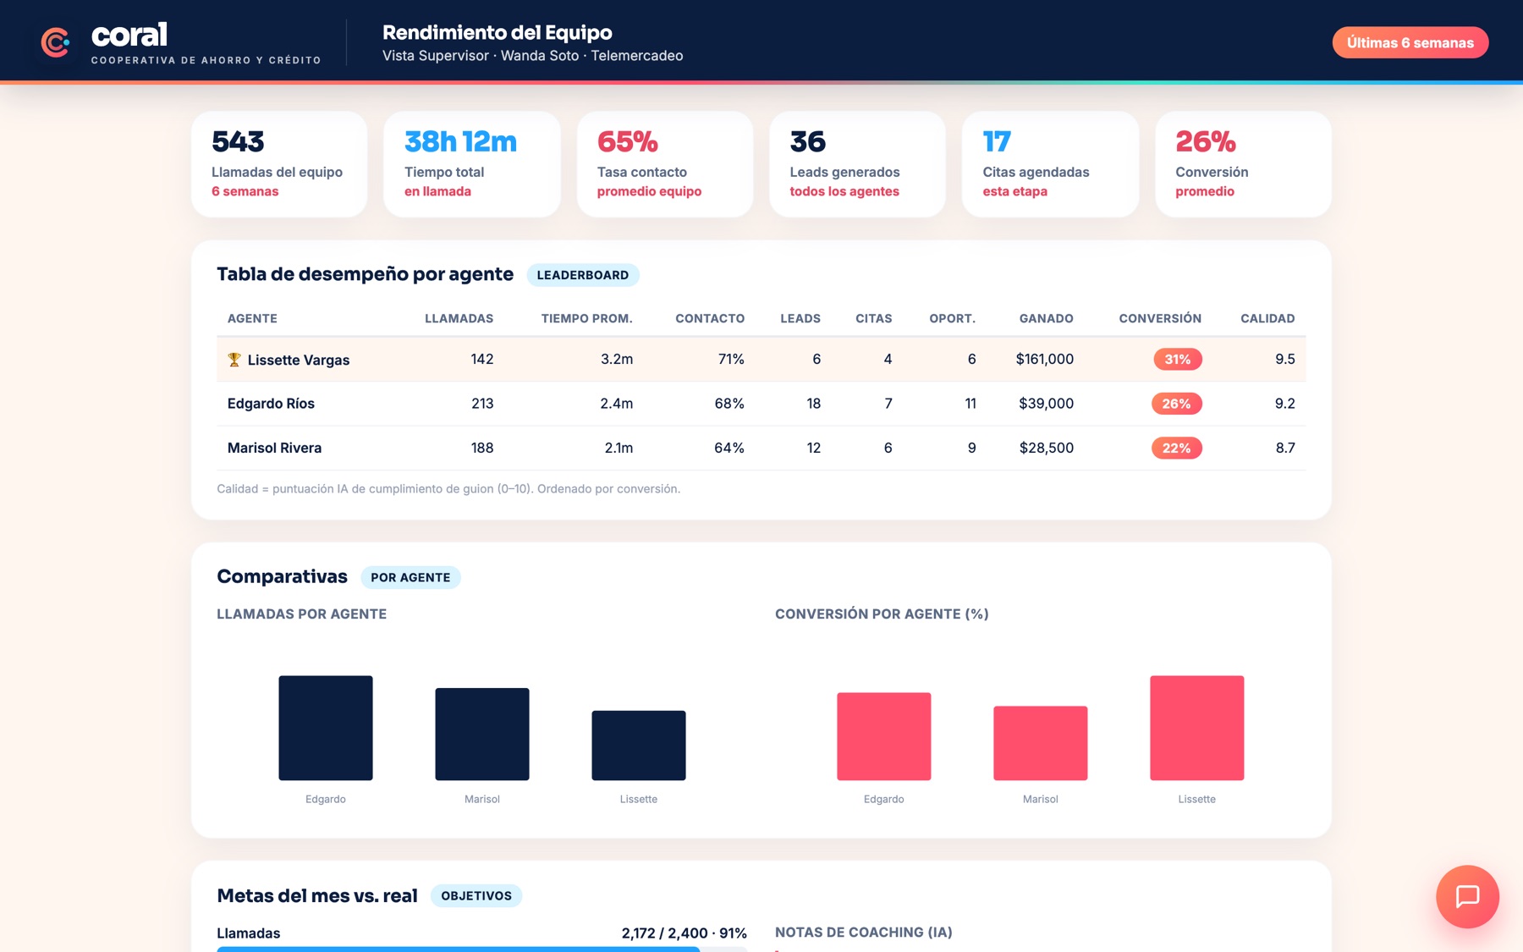Click the 22% conversion pill
The height and width of the screenshot is (952, 1523).
[x=1177, y=448]
